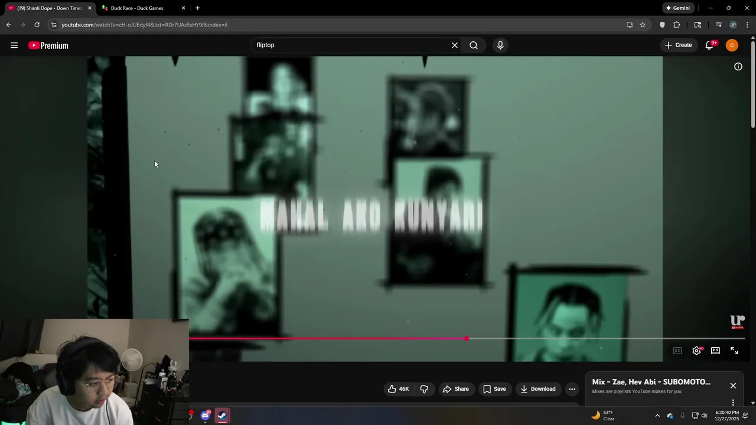Viewport: 756px width, 425px height.
Task: Toggle theater mode on player
Action: pyautogui.click(x=715, y=351)
